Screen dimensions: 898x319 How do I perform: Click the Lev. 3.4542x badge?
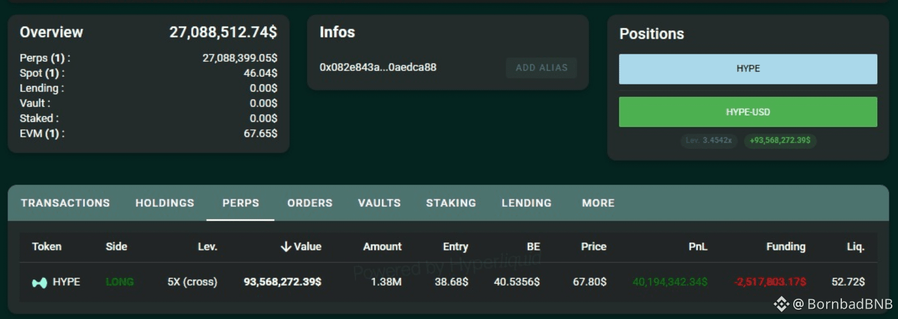[709, 140]
